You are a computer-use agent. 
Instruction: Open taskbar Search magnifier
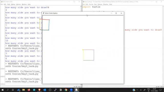pyautogui.click(x=8, y=90)
